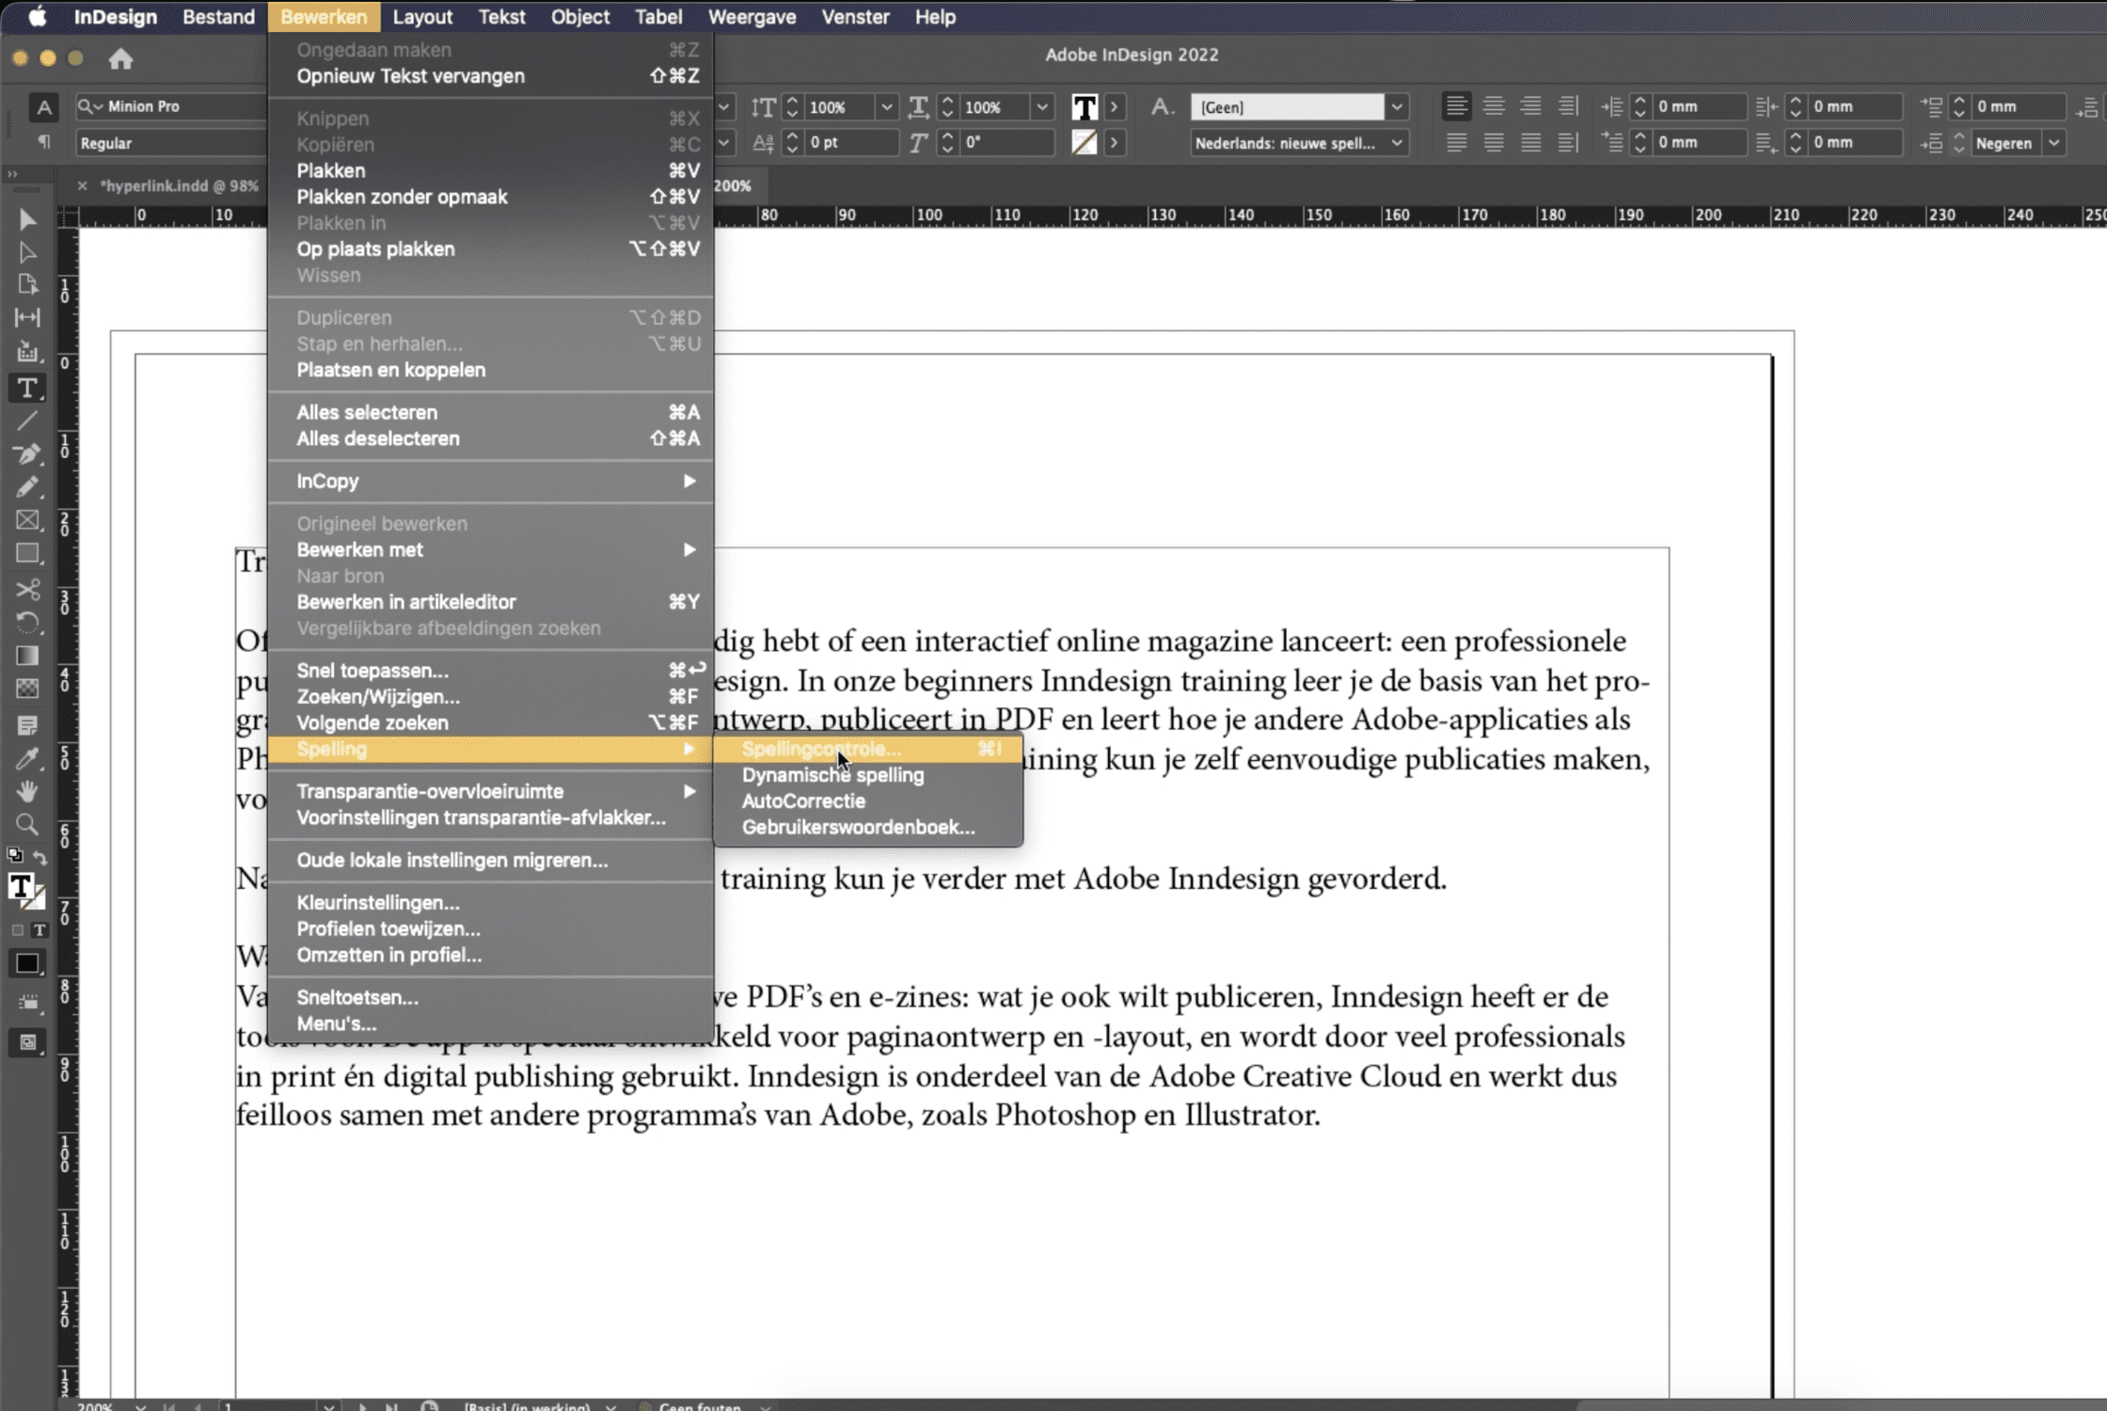Click the skew angle 0° field

coord(1006,143)
